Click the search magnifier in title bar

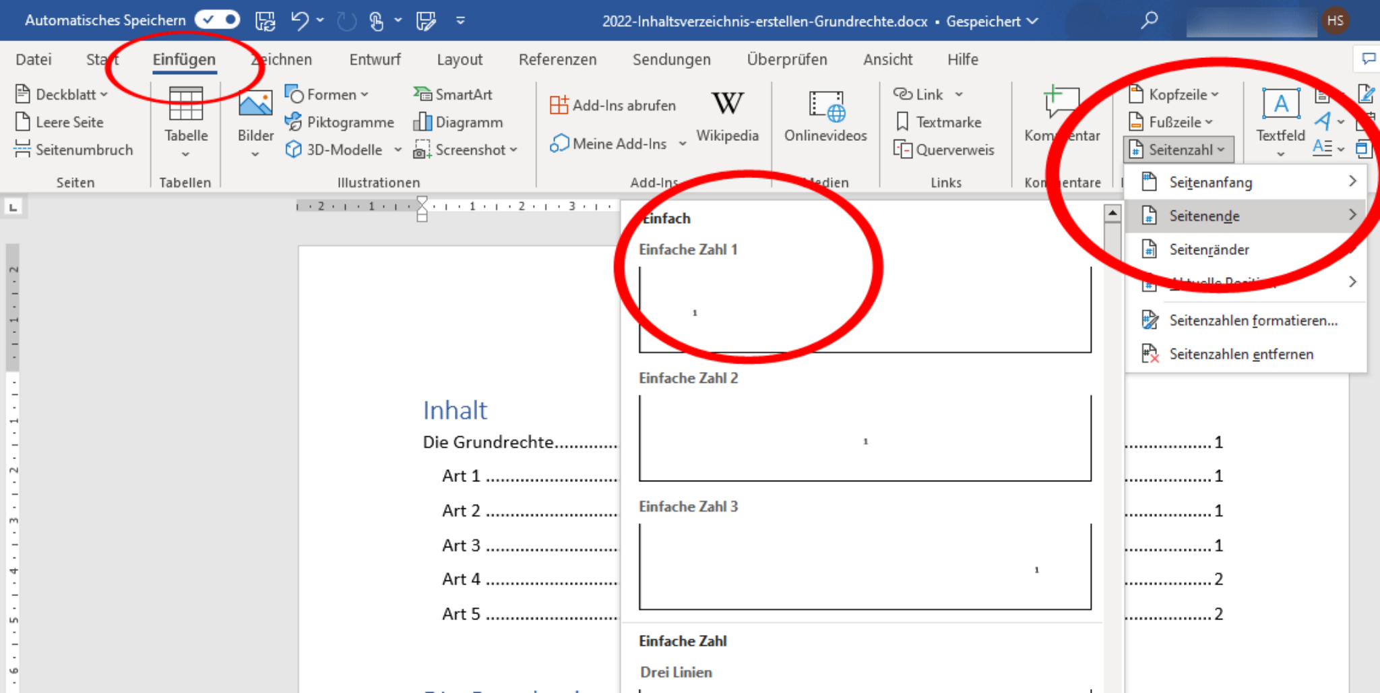click(x=1150, y=20)
